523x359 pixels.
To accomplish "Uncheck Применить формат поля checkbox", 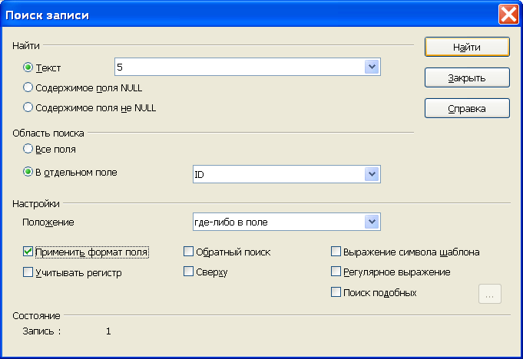I will tap(28, 252).
